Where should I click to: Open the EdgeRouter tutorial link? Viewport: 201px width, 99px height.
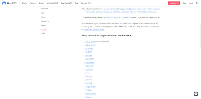point(90,87)
